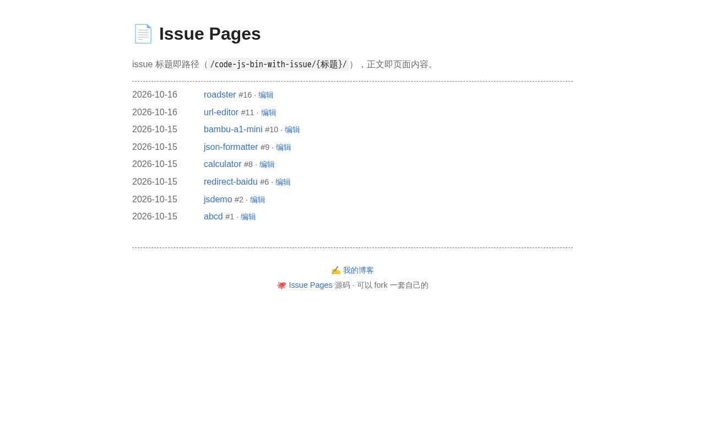
Task: Open the calculator page link
Action: coord(223,164)
